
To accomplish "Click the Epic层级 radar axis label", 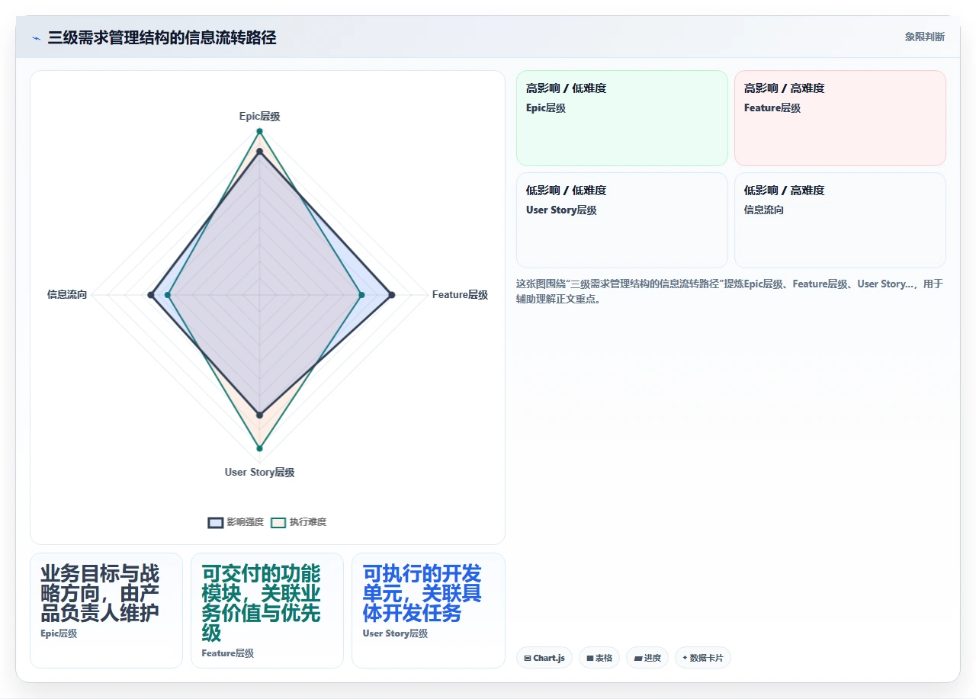I will click(x=259, y=116).
